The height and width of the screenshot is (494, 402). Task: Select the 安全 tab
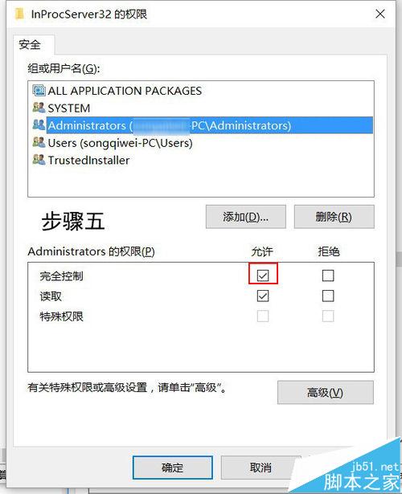(30, 44)
